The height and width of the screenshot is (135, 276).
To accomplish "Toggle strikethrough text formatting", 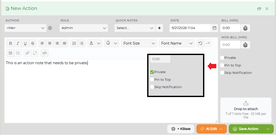I will (x=33, y=43).
